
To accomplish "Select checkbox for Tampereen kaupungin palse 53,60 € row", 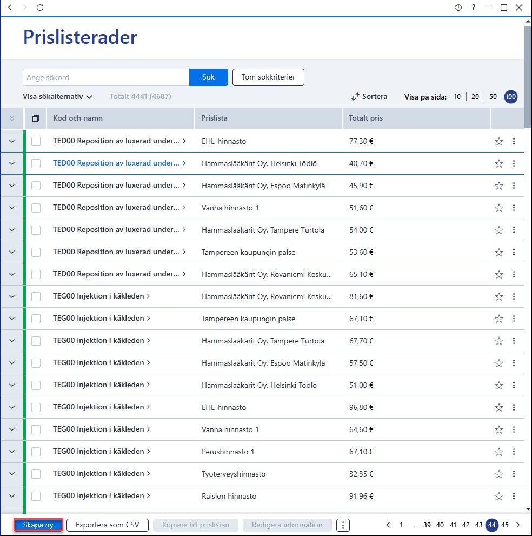I will pos(36,252).
